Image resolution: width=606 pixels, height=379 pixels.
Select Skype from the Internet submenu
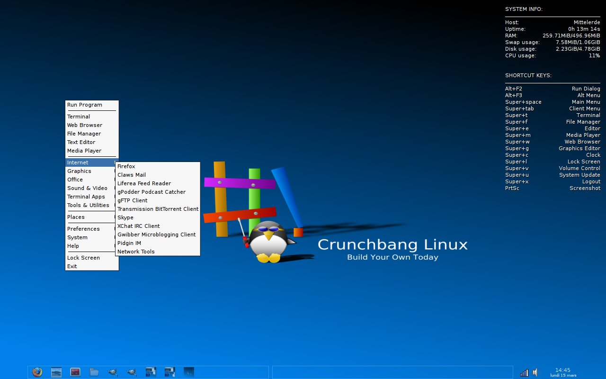(x=125, y=217)
